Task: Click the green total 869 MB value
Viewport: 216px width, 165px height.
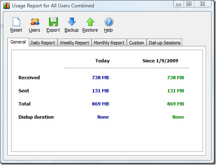Action: point(175,104)
